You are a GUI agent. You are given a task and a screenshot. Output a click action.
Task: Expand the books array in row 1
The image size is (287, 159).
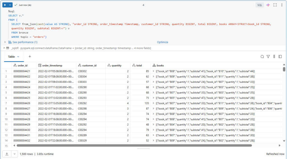point(154,71)
